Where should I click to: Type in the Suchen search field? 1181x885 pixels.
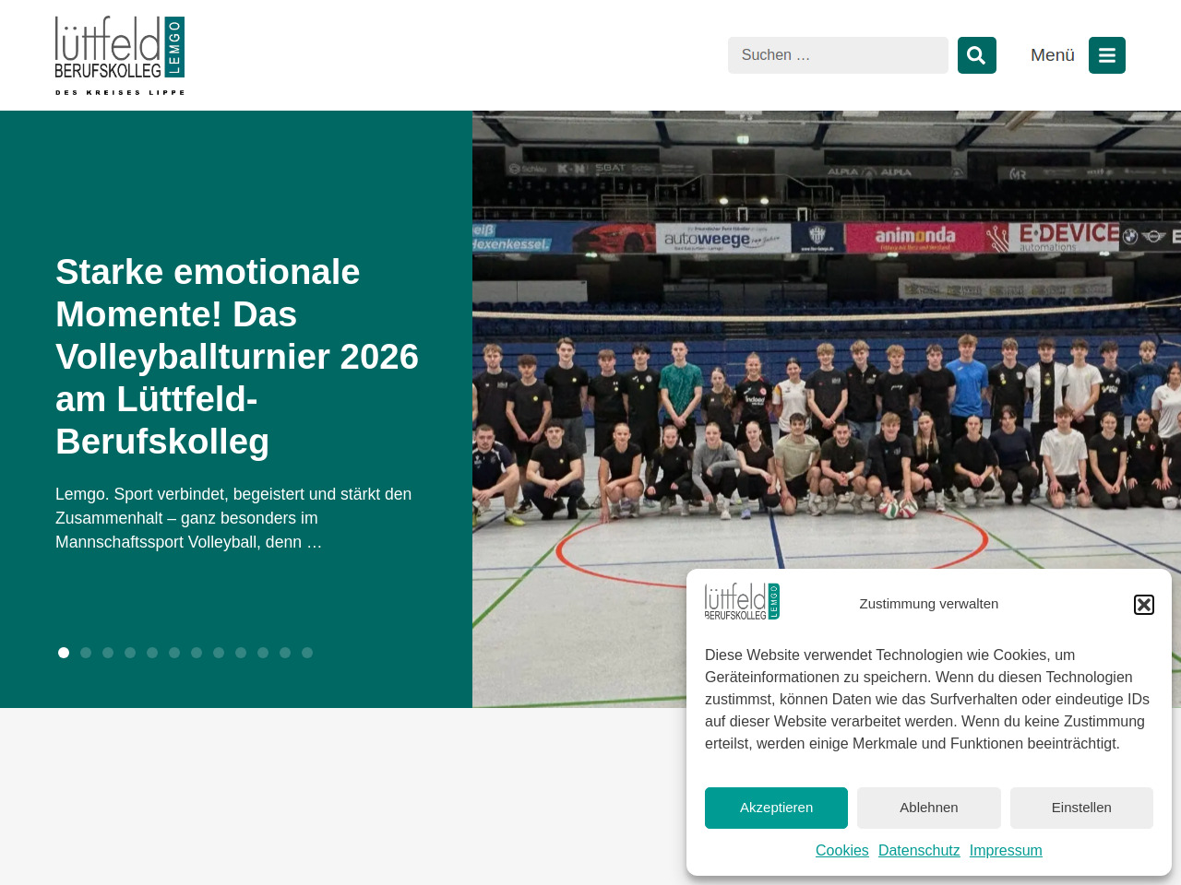837,55
